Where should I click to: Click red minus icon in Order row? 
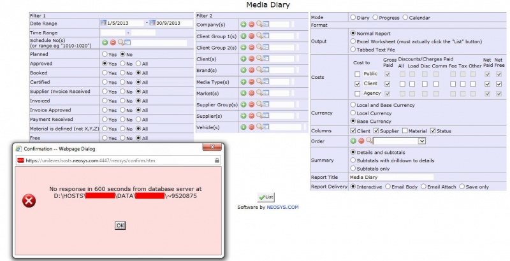pyautogui.click(x=361, y=141)
